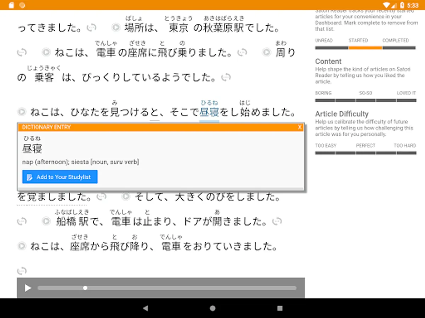Play audio for the 座席から sentence
The image size is (425, 318).
coord(22,246)
